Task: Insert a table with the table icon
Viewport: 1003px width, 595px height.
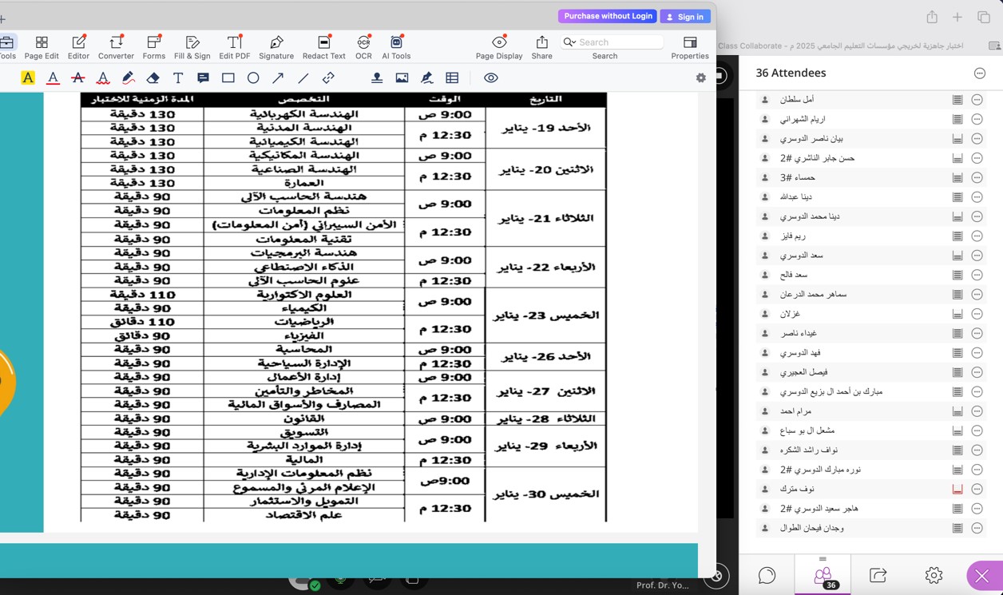Action: coord(452,78)
